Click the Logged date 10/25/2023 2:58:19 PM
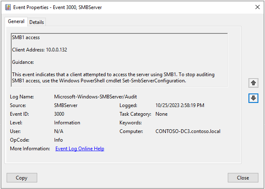 point(179,105)
